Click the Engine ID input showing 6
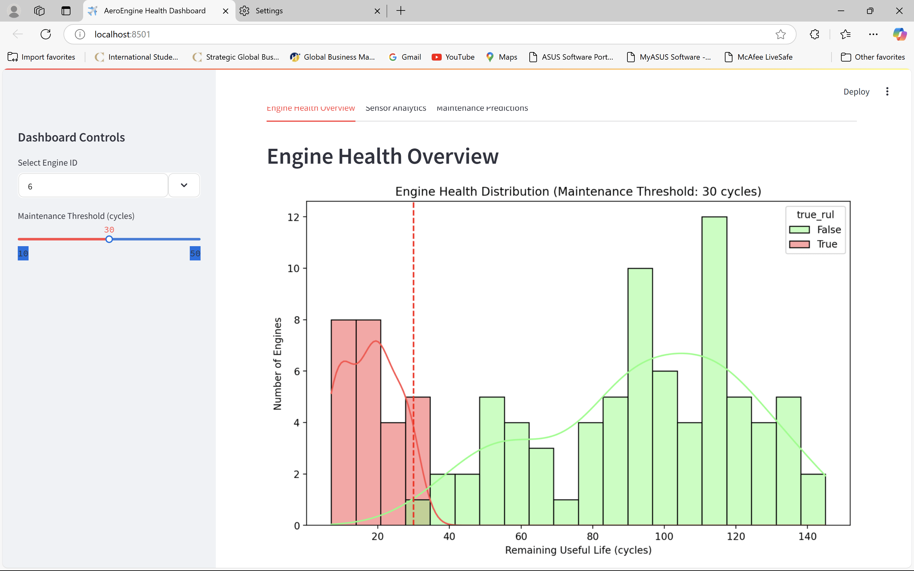The image size is (914, 571). (93, 186)
